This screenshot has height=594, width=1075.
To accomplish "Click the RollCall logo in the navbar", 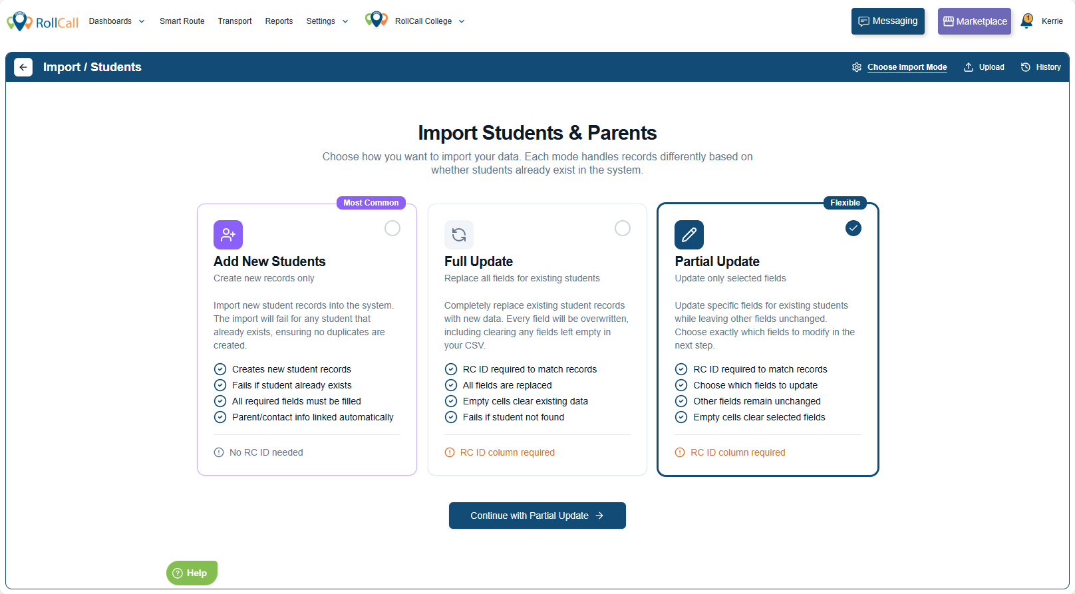I will click(43, 22).
